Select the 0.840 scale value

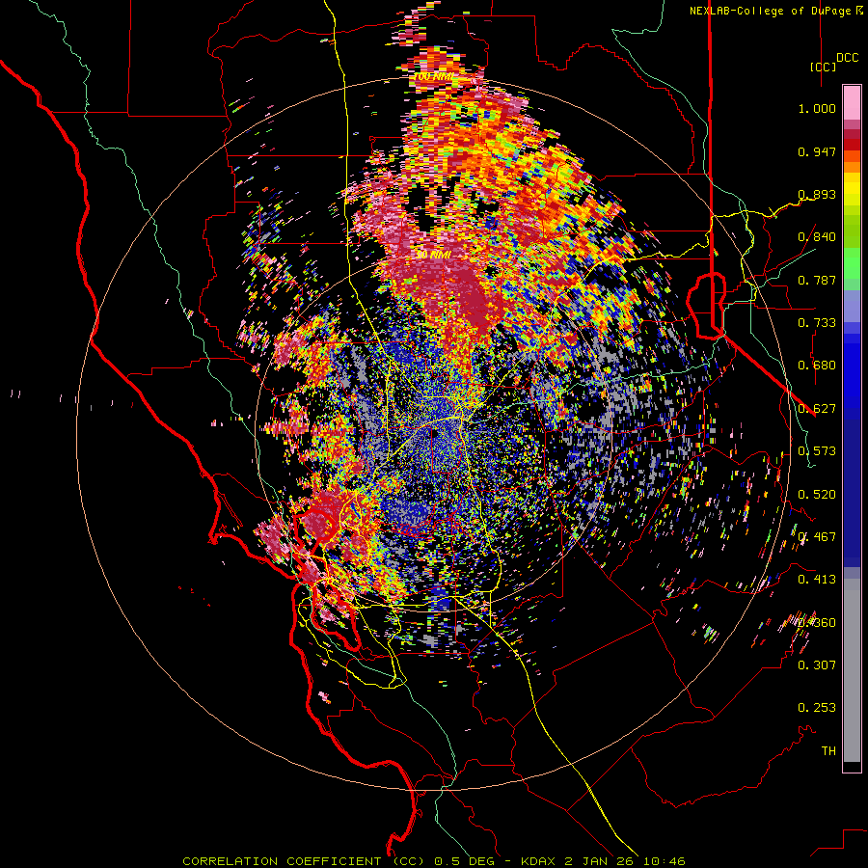pyautogui.click(x=817, y=237)
